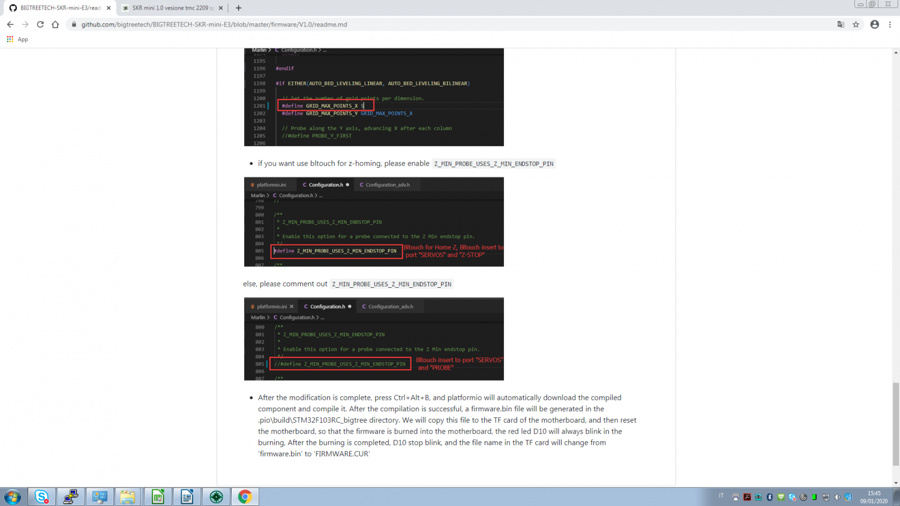900x506 pixels.
Task: Open the Chrome three-dot menu
Action: pyautogui.click(x=890, y=25)
